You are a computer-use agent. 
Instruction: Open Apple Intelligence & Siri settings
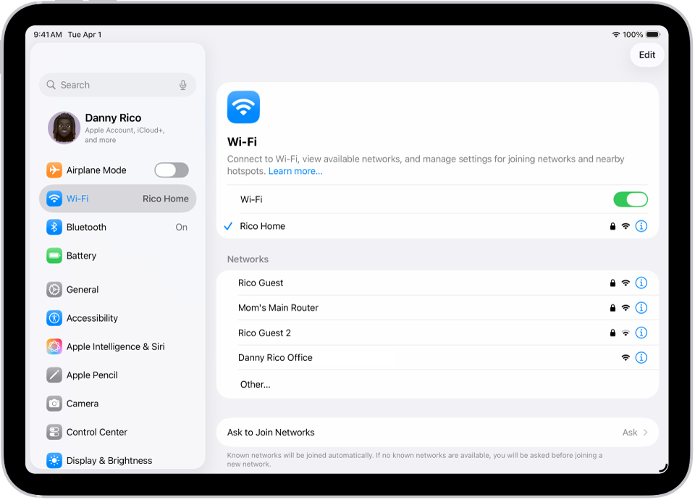(117, 346)
